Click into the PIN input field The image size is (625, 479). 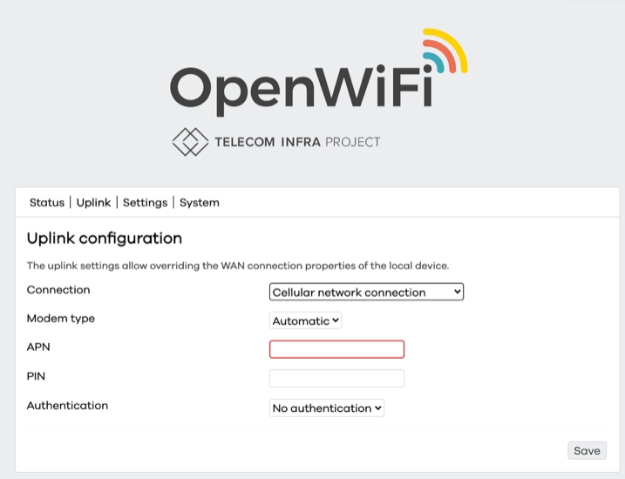click(x=336, y=378)
